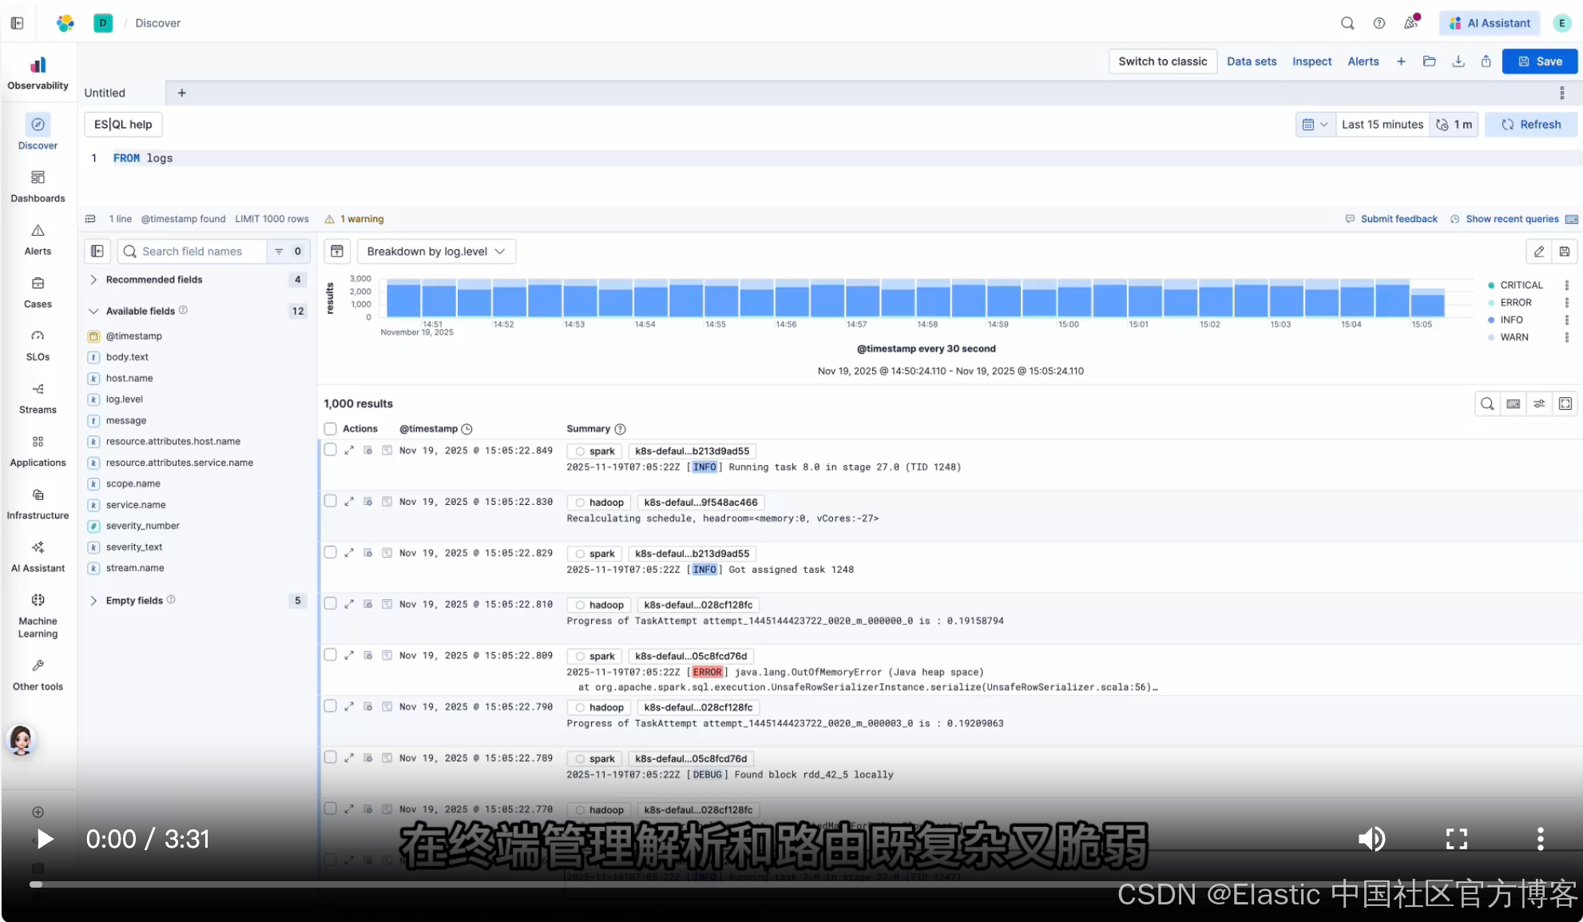The image size is (1583, 922).
Task: Open Breakdown by log.level dropdown
Action: [436, 252]
